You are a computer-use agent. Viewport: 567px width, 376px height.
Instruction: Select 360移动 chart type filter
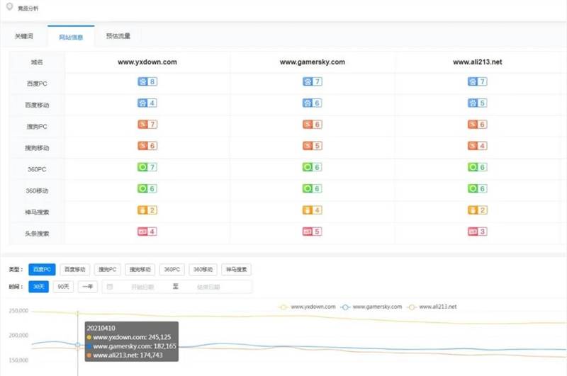203,270
